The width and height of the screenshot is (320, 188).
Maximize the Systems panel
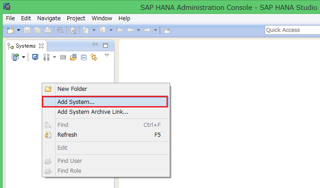click(105, 45)
